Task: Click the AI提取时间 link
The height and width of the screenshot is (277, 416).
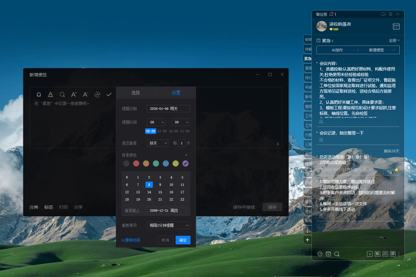Action: point(130,240)
